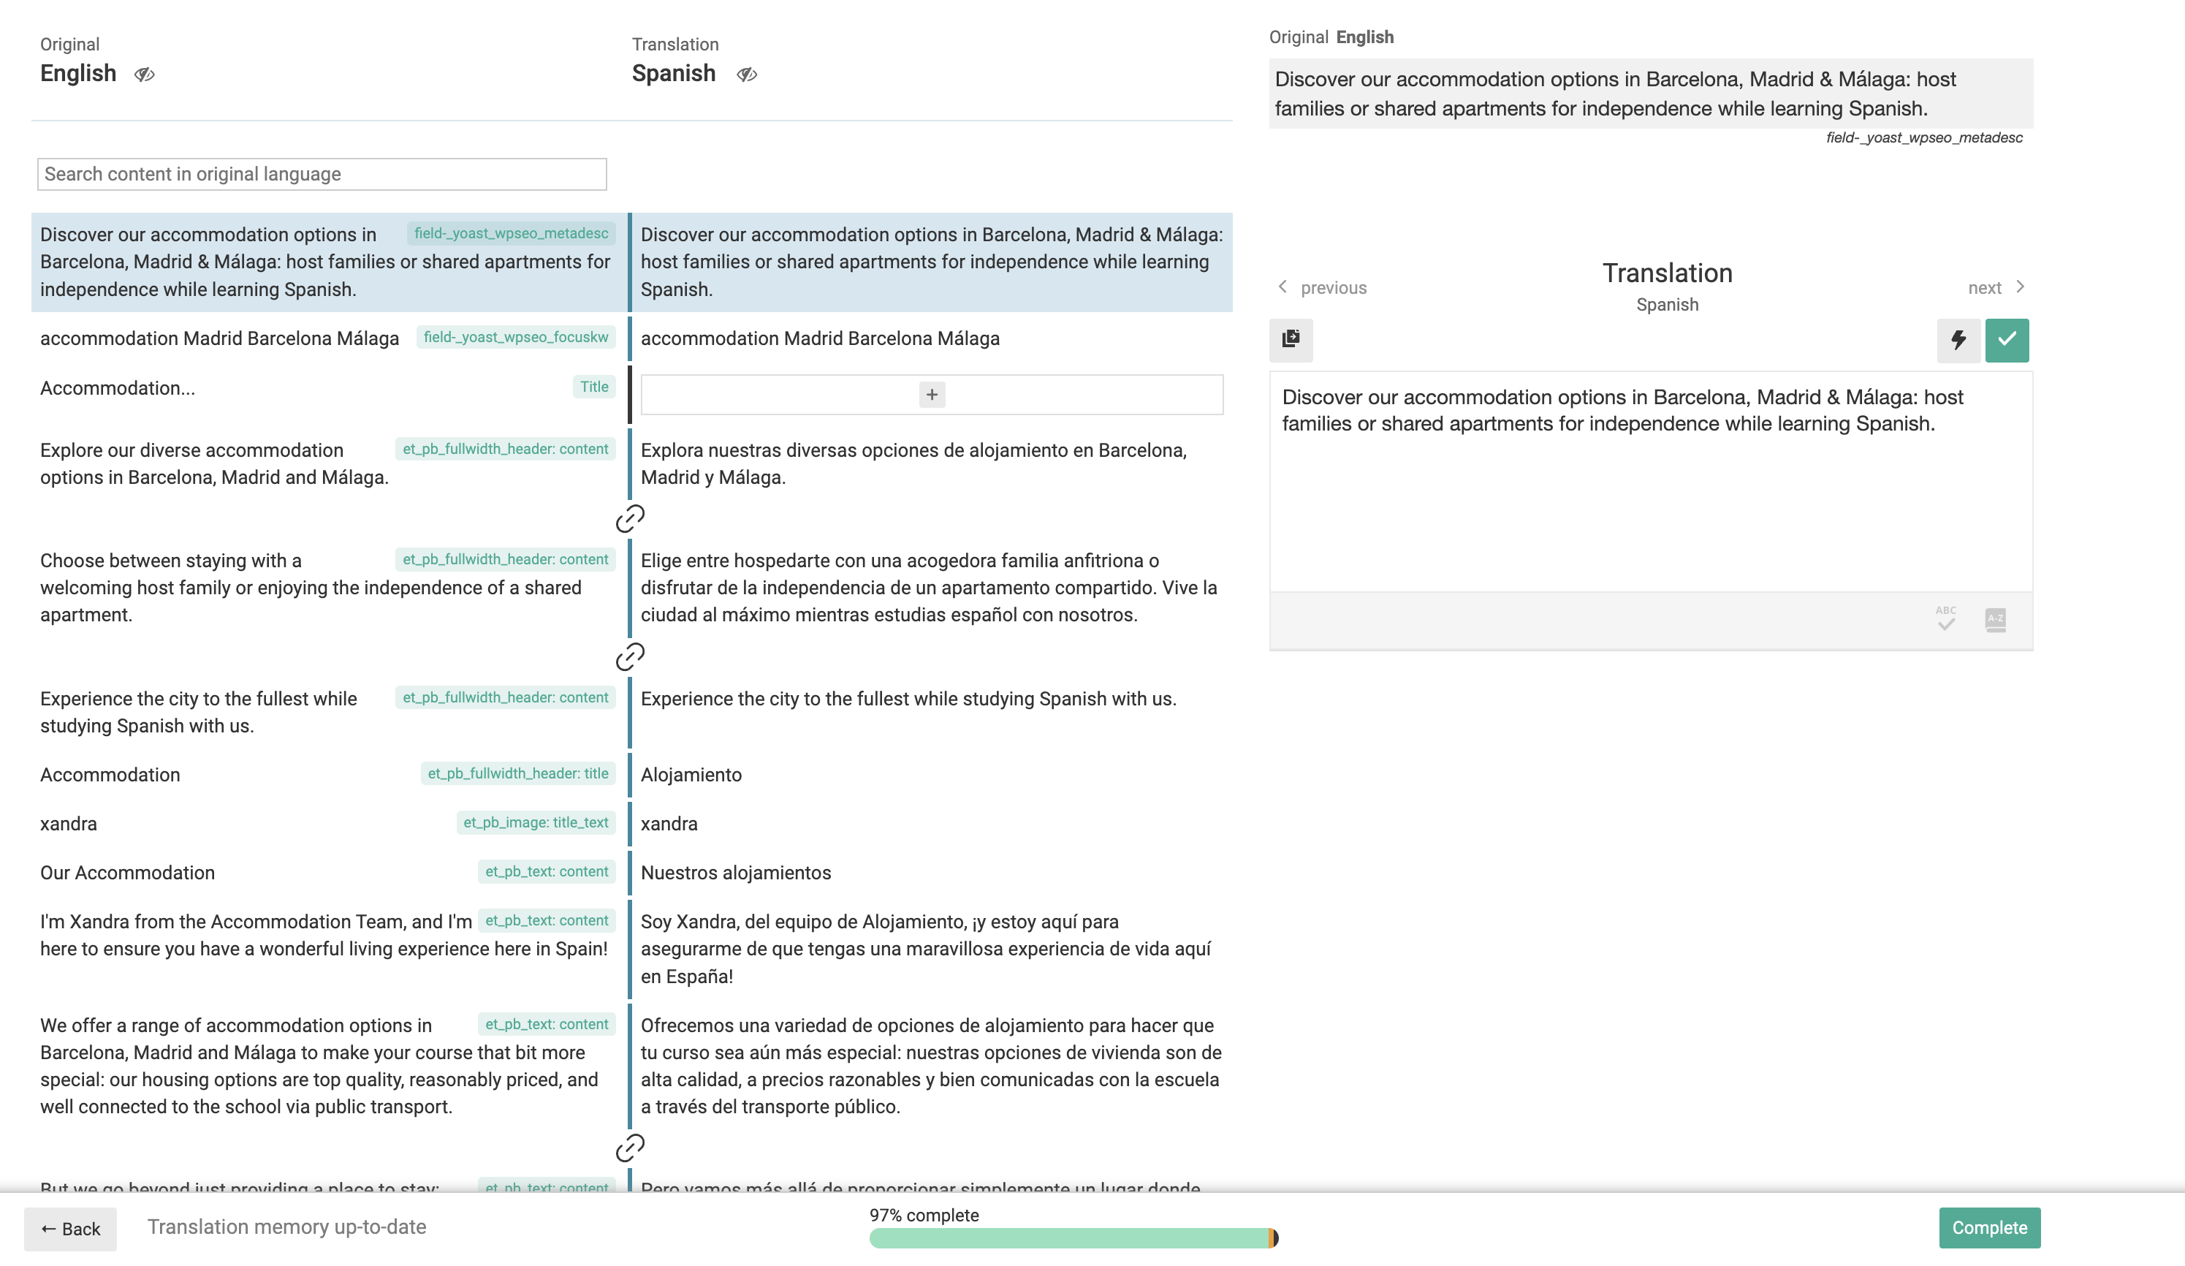This screenshot has height=1266, width=2185.
Task: Go to next segment
Action: tap(1997, 287)
